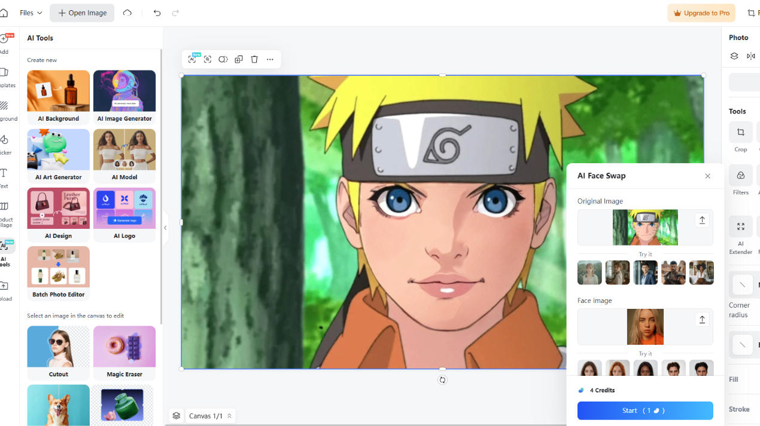Open the AI Logo card
Screen dimensions: 760x426
pyautogui.click(x=124, y=214)
